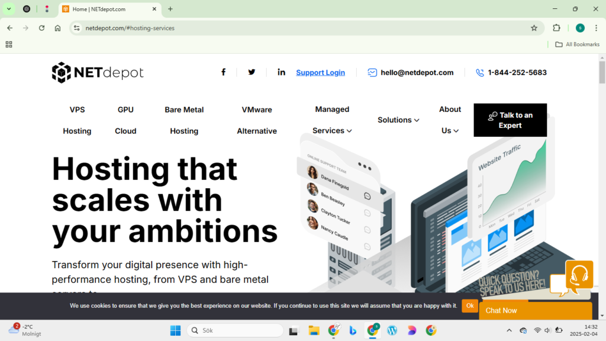Click the Support Login link
Screen dimensions: 606x341
pos(320,72)
